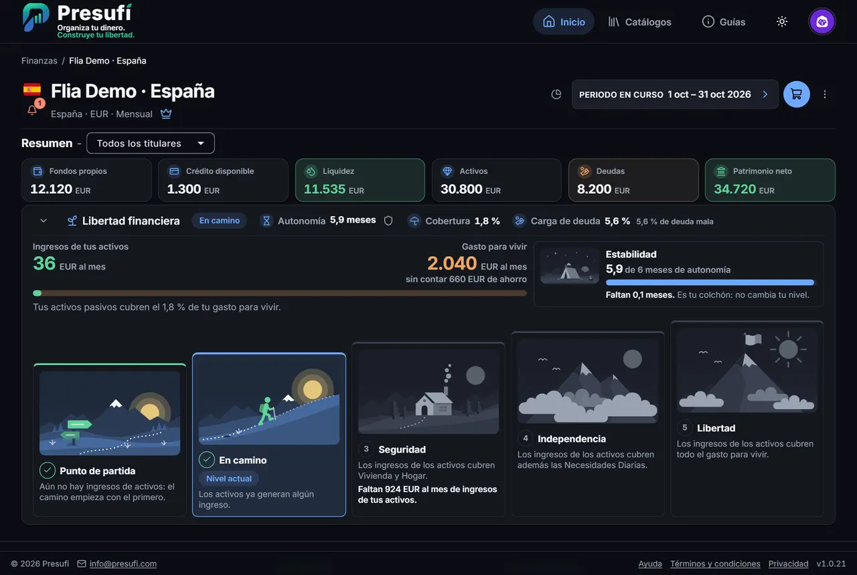The width and height of the screenshot is (857, 575).
Task: Click the Crédito disponible summary card
Action: (224, 180)
